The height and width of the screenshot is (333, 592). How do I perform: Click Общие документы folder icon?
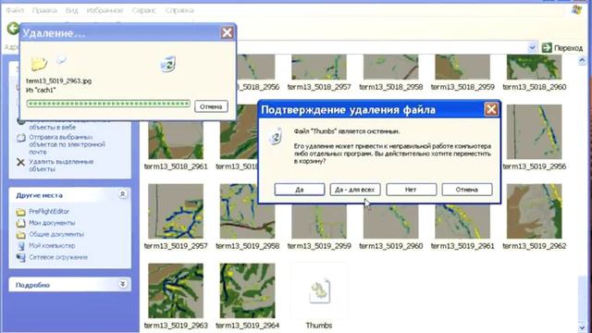coord(20,234)
